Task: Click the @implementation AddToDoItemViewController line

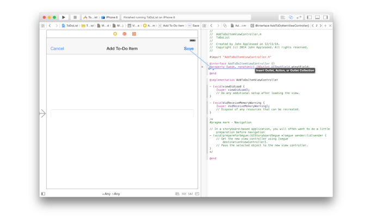Action: [244, 80]
